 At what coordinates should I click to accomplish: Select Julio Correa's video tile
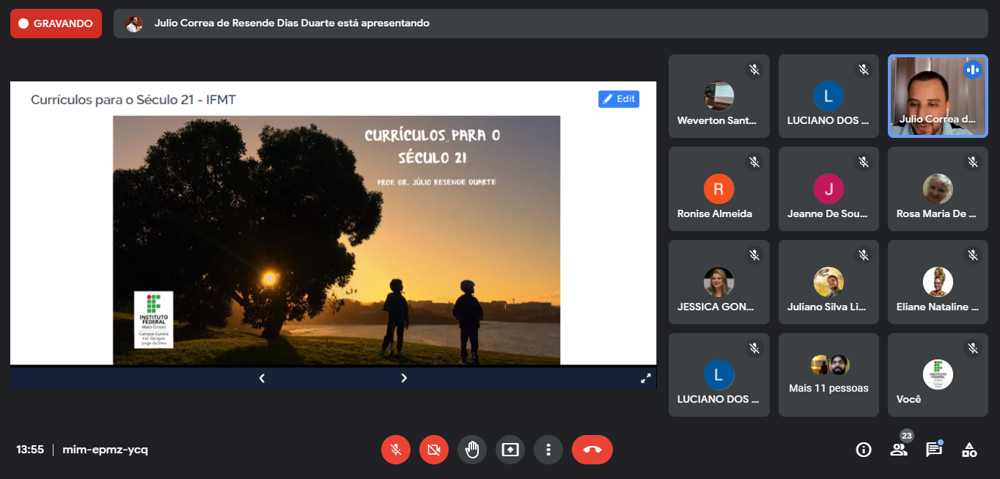(938, 95)
